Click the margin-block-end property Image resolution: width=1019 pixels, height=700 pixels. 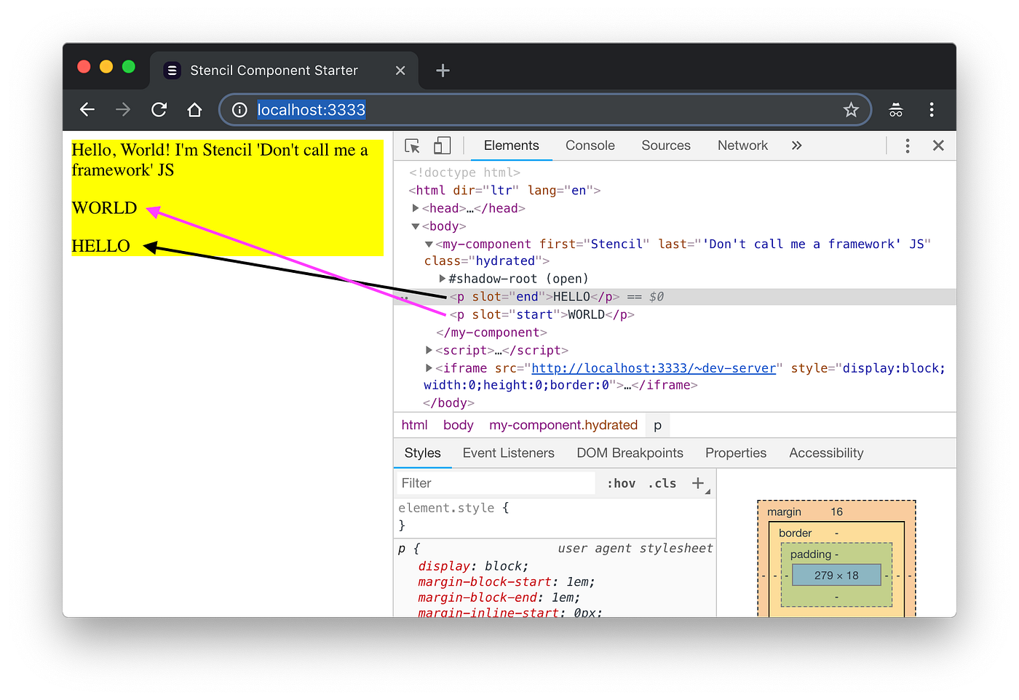(x=499, y=597)
